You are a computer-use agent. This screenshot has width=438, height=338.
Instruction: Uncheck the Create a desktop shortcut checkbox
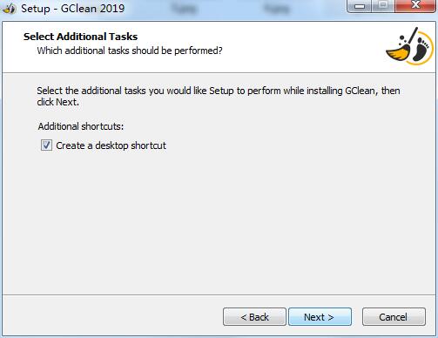46,145
